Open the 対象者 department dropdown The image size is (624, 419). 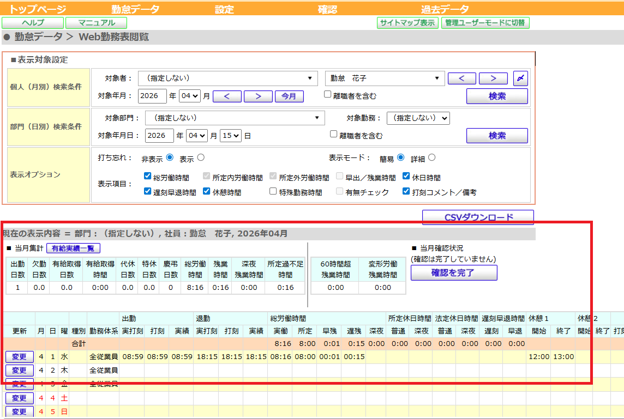tap(227, 78)
